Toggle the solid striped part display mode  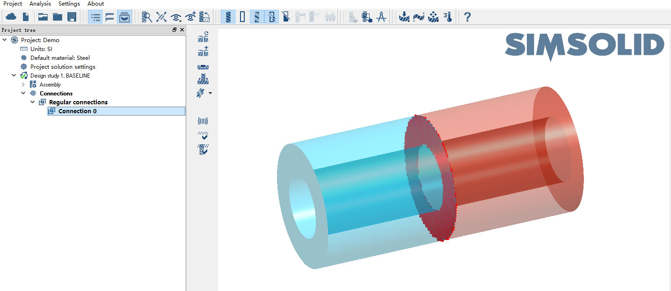coord(228,17)
